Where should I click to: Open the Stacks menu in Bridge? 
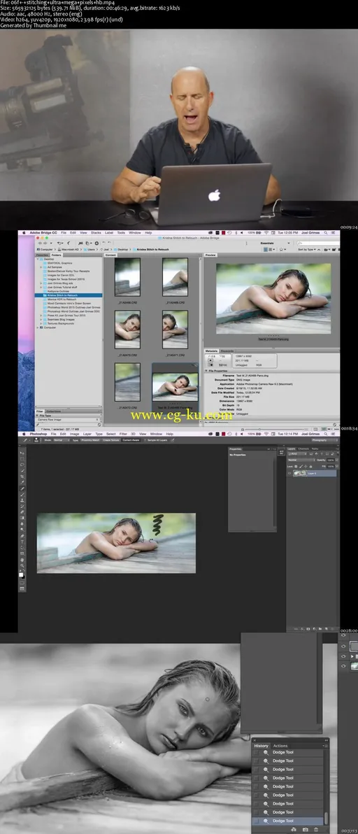[x=96, y=232]
